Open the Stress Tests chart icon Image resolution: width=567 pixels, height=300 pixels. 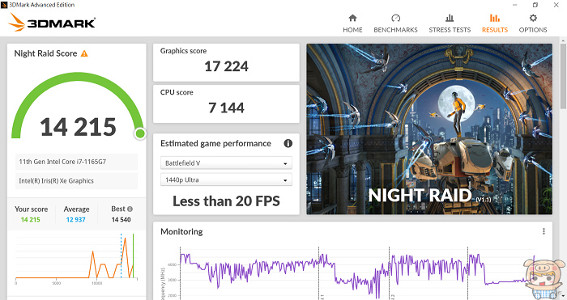click(x=450, y=18)
